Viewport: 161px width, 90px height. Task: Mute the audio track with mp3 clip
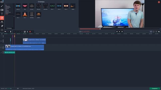point(3,52)
